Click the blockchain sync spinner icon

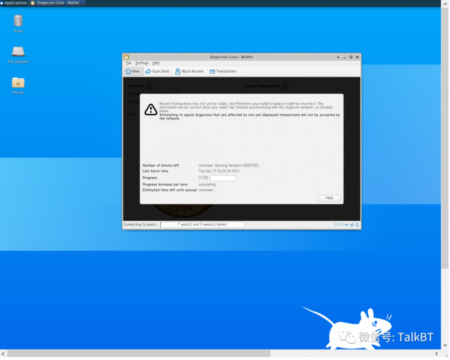[357, 225]
